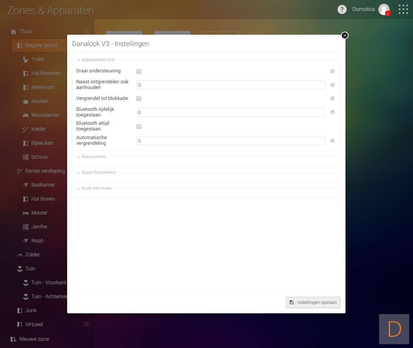Click the Automatische vergrendeling input field
413x348 pixels.
tap(230, 141)
